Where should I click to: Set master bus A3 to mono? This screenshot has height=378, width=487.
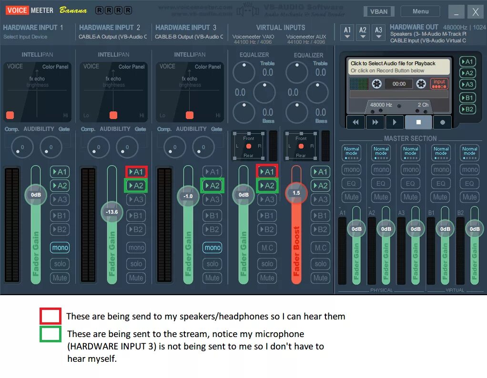pos(411,169)
